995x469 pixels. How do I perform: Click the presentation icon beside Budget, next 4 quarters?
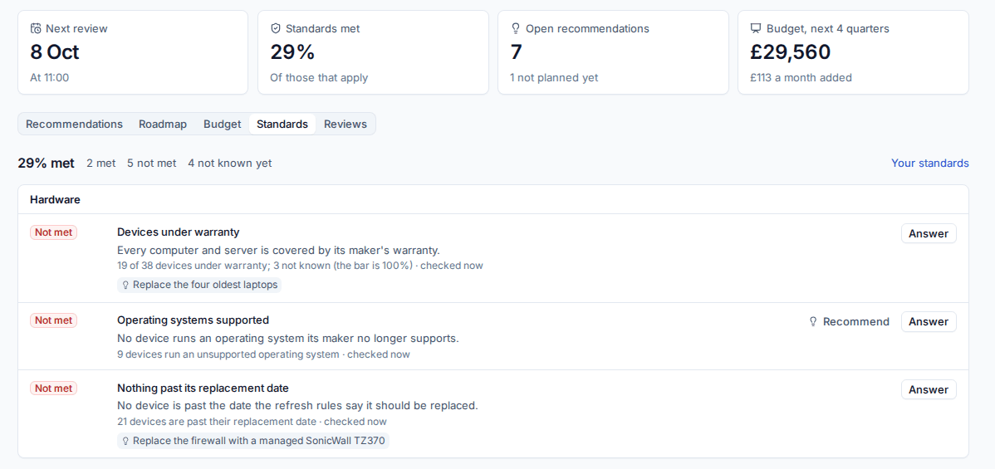pyautogui.click(x=755, y=28)
